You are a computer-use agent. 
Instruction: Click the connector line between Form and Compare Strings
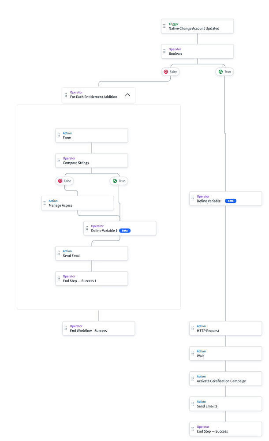click(91, 148)
